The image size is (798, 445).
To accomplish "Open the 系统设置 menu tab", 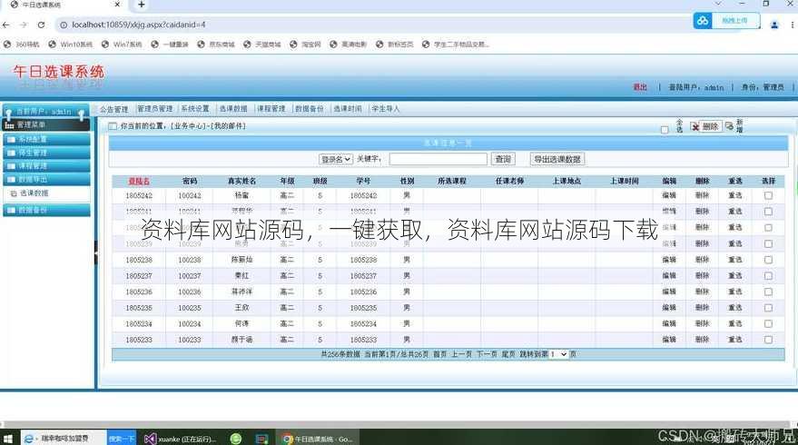I will (195, 109).
